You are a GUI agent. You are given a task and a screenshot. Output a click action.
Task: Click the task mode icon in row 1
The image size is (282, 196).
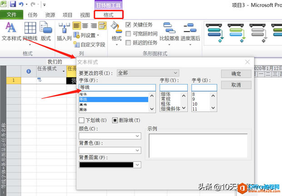point(40,79)
